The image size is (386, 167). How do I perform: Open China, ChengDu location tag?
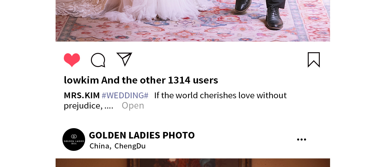tap(118, 146)
